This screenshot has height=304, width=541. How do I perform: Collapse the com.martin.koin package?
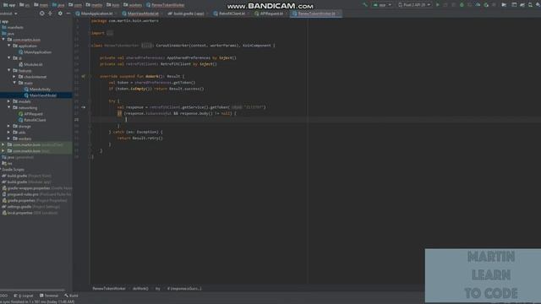point(3,40)
